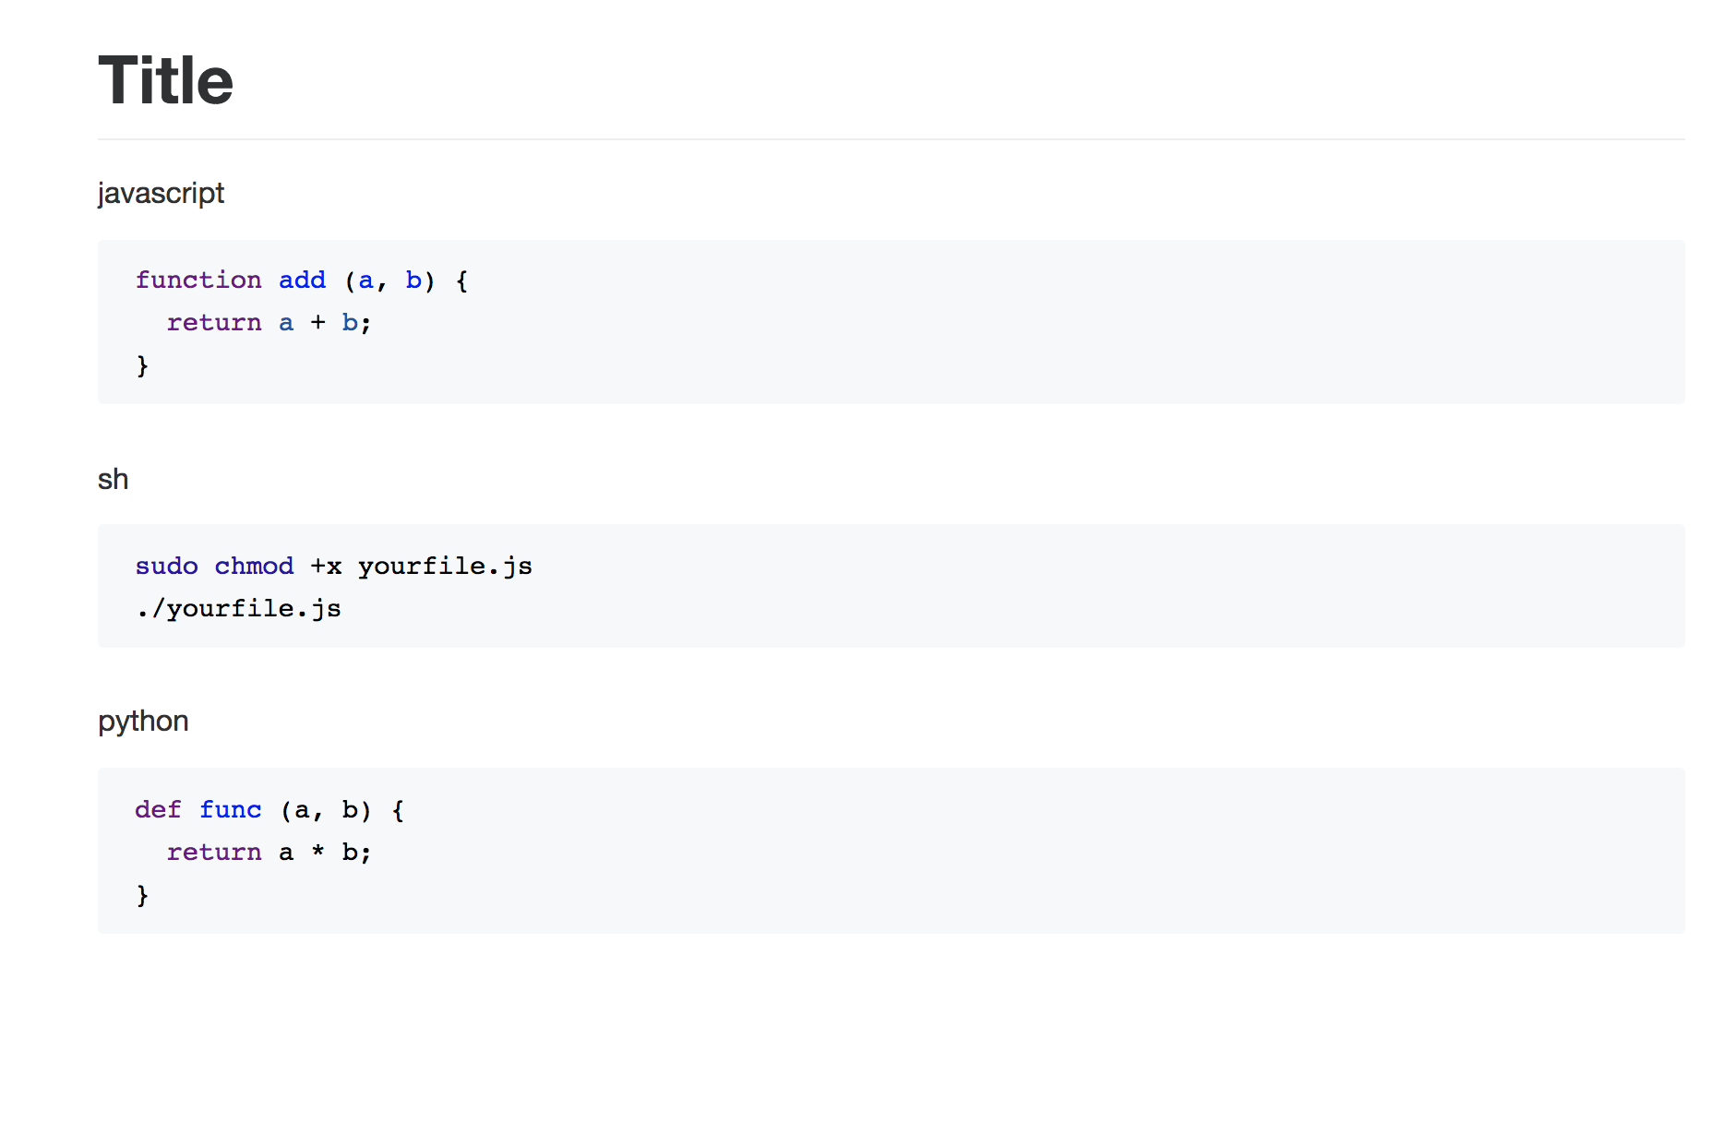Click the "add" function name
The width and height of the screenshot is (1724, 1146).
303,280
